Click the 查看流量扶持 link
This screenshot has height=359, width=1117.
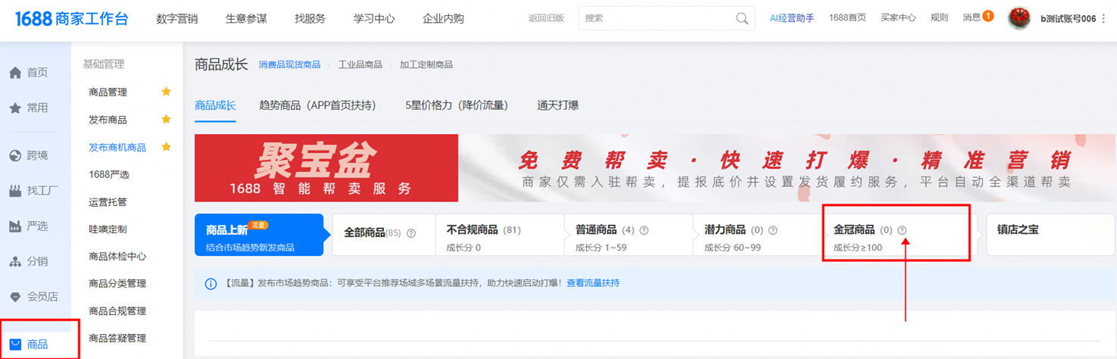592,283
